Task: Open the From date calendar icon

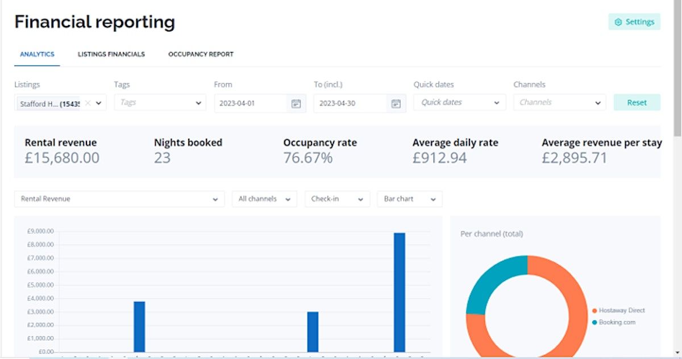Action: (296, 103)
